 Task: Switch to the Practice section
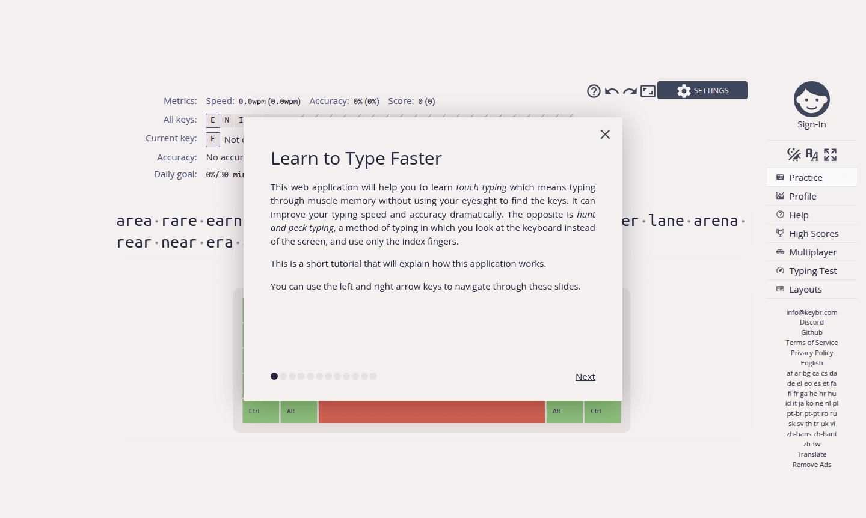[x=805, y=177]
